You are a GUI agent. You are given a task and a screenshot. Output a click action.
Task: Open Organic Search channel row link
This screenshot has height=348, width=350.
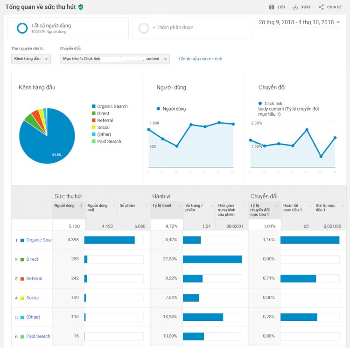pyautogui.click(x=39, y=240)
